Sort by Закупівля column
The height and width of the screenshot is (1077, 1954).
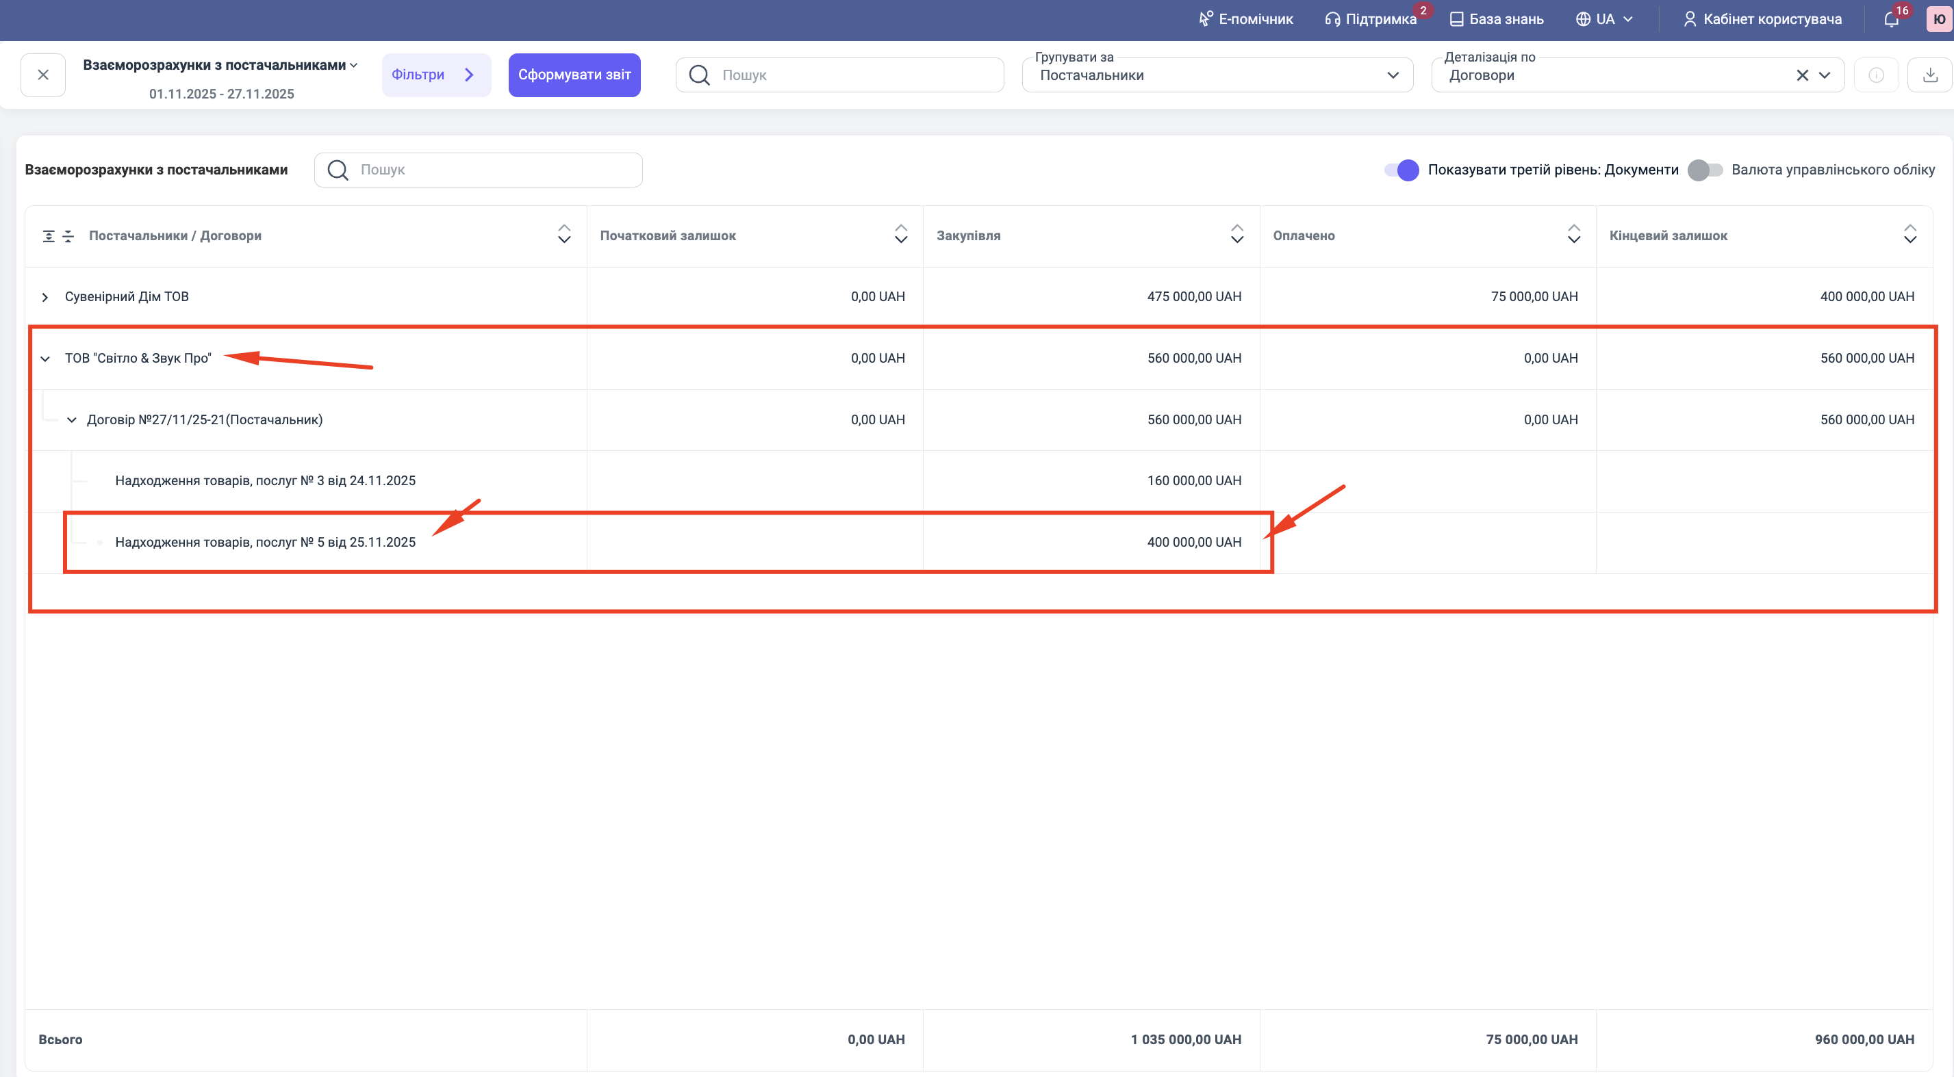pos(1236,234)
